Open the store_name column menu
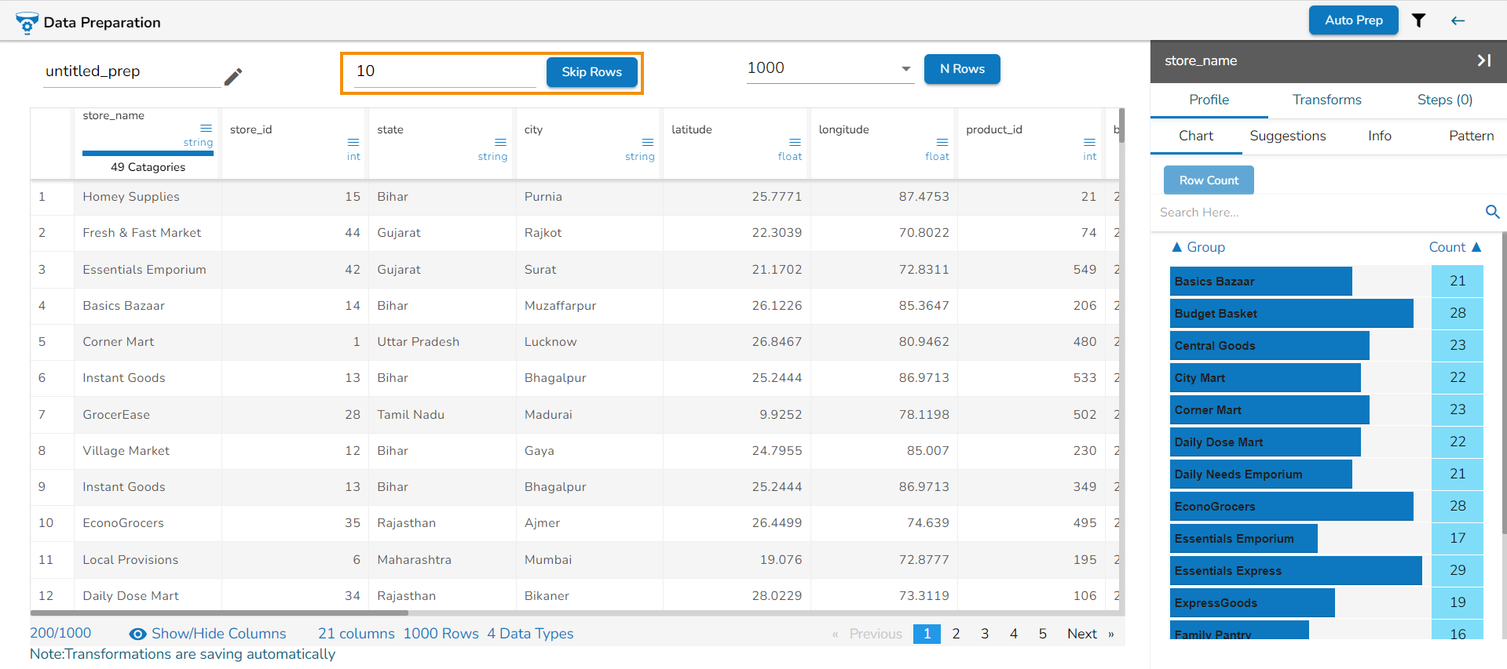The width and height of the screenshot is (1507, 669). [206, 128]
